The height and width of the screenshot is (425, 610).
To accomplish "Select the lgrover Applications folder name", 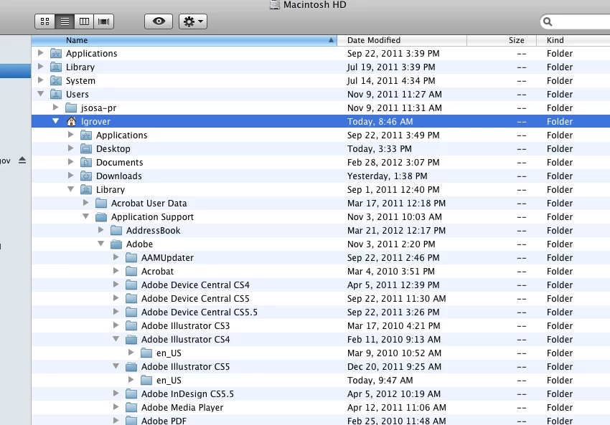I will (x=122, y=135).
